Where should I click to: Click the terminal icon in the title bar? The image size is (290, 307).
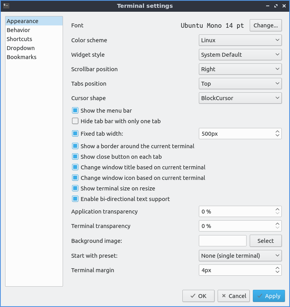6,6
